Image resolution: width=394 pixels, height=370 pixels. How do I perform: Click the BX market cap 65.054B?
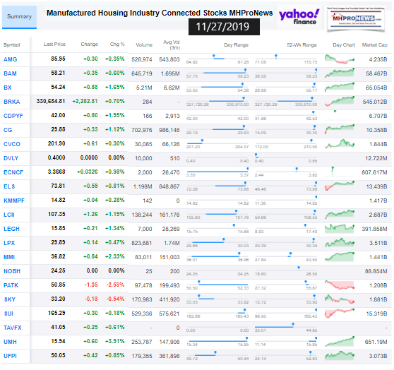(376, 88)
